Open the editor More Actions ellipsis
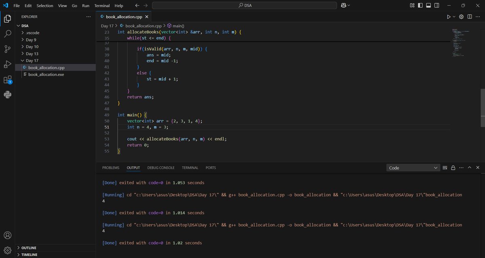 point(478,17)
